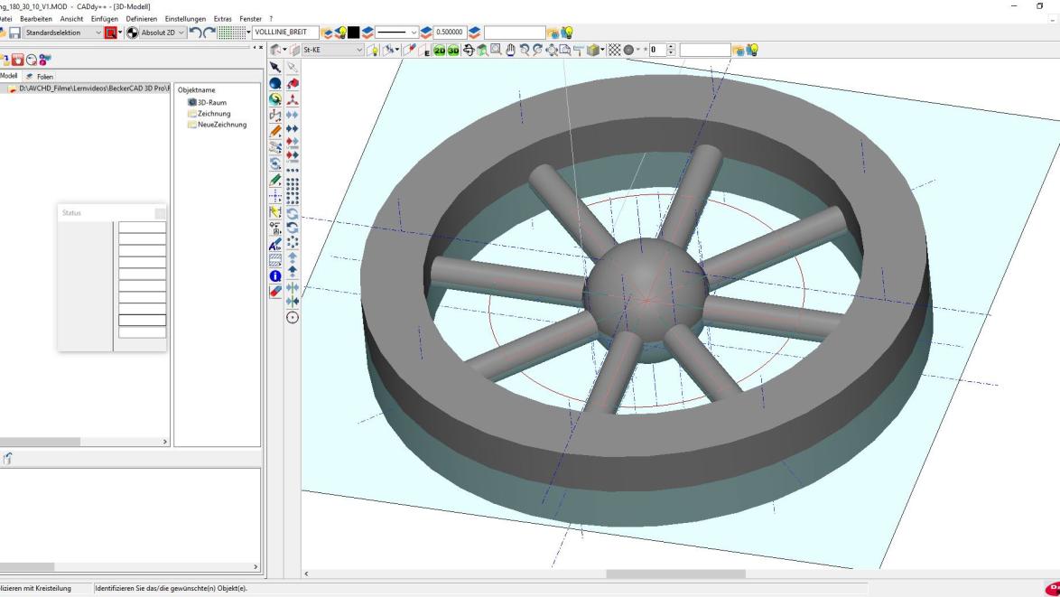The image size is (1060, 597).
Task: Expand the St-KE combo box
Action: 359,50
